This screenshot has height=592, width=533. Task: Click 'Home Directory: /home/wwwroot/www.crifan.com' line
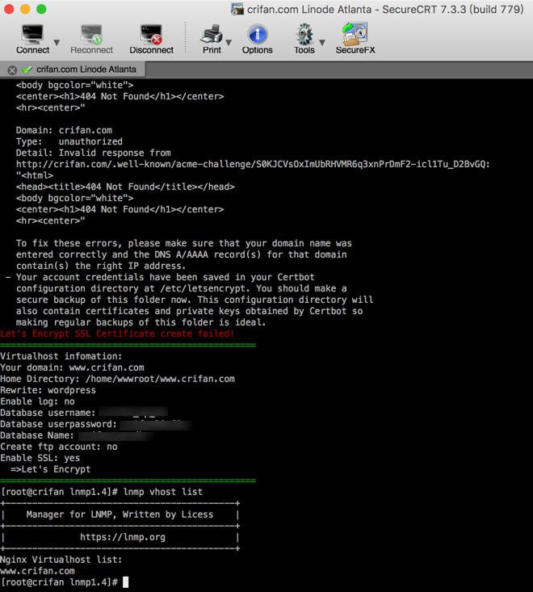click(117, 379)
